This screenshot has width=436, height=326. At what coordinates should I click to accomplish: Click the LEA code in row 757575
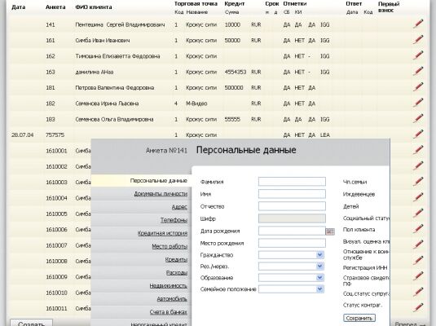325,135
